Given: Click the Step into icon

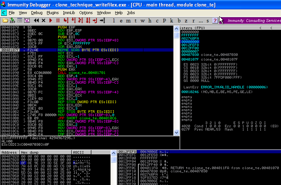Looking at the screenshot, I should [x=66, y=21].
